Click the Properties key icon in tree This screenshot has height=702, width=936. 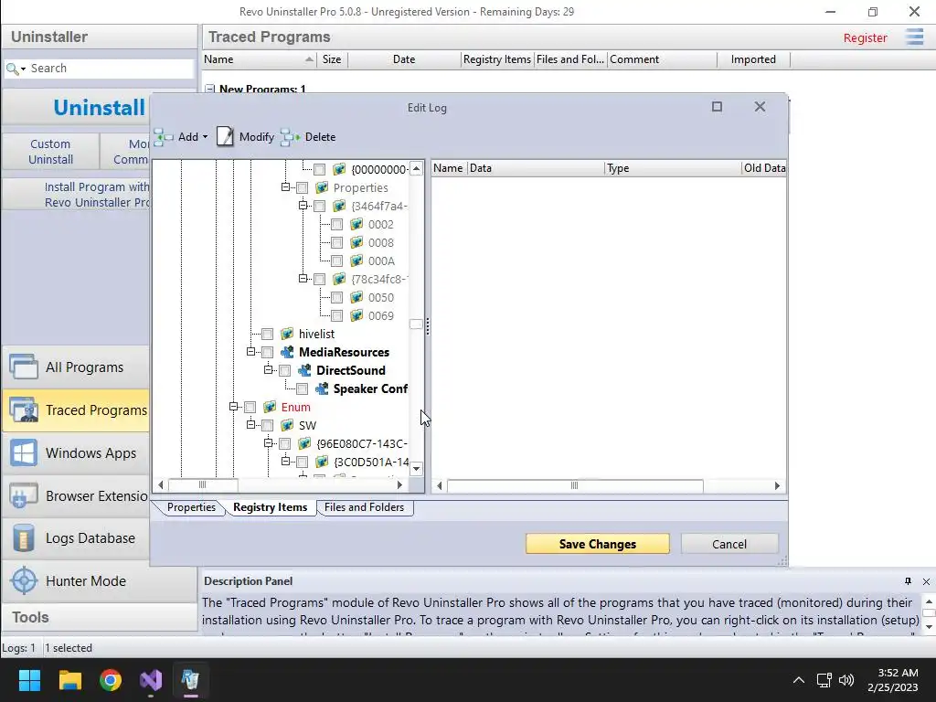click(322, 187)
